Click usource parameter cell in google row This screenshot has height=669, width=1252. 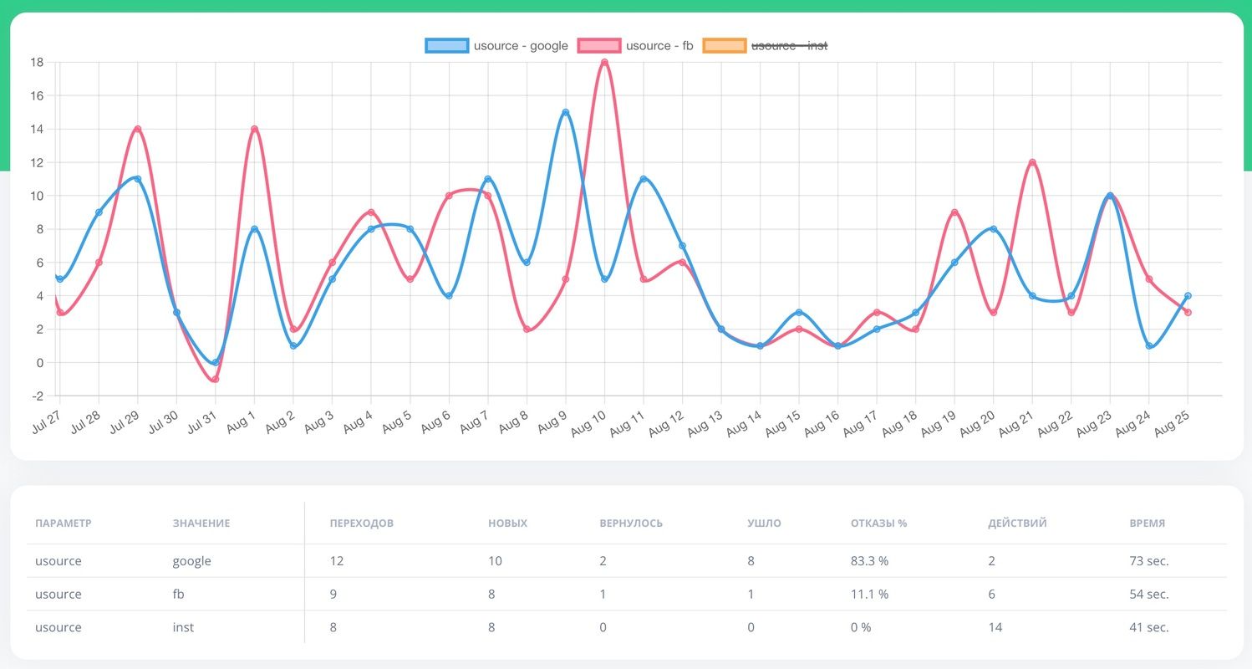(59, 561)
